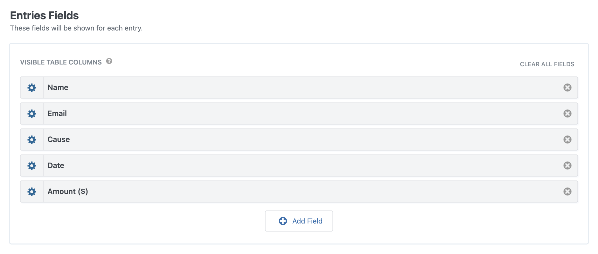
Task: Click the Visible Table Columns label
Action: pos(61,62)
